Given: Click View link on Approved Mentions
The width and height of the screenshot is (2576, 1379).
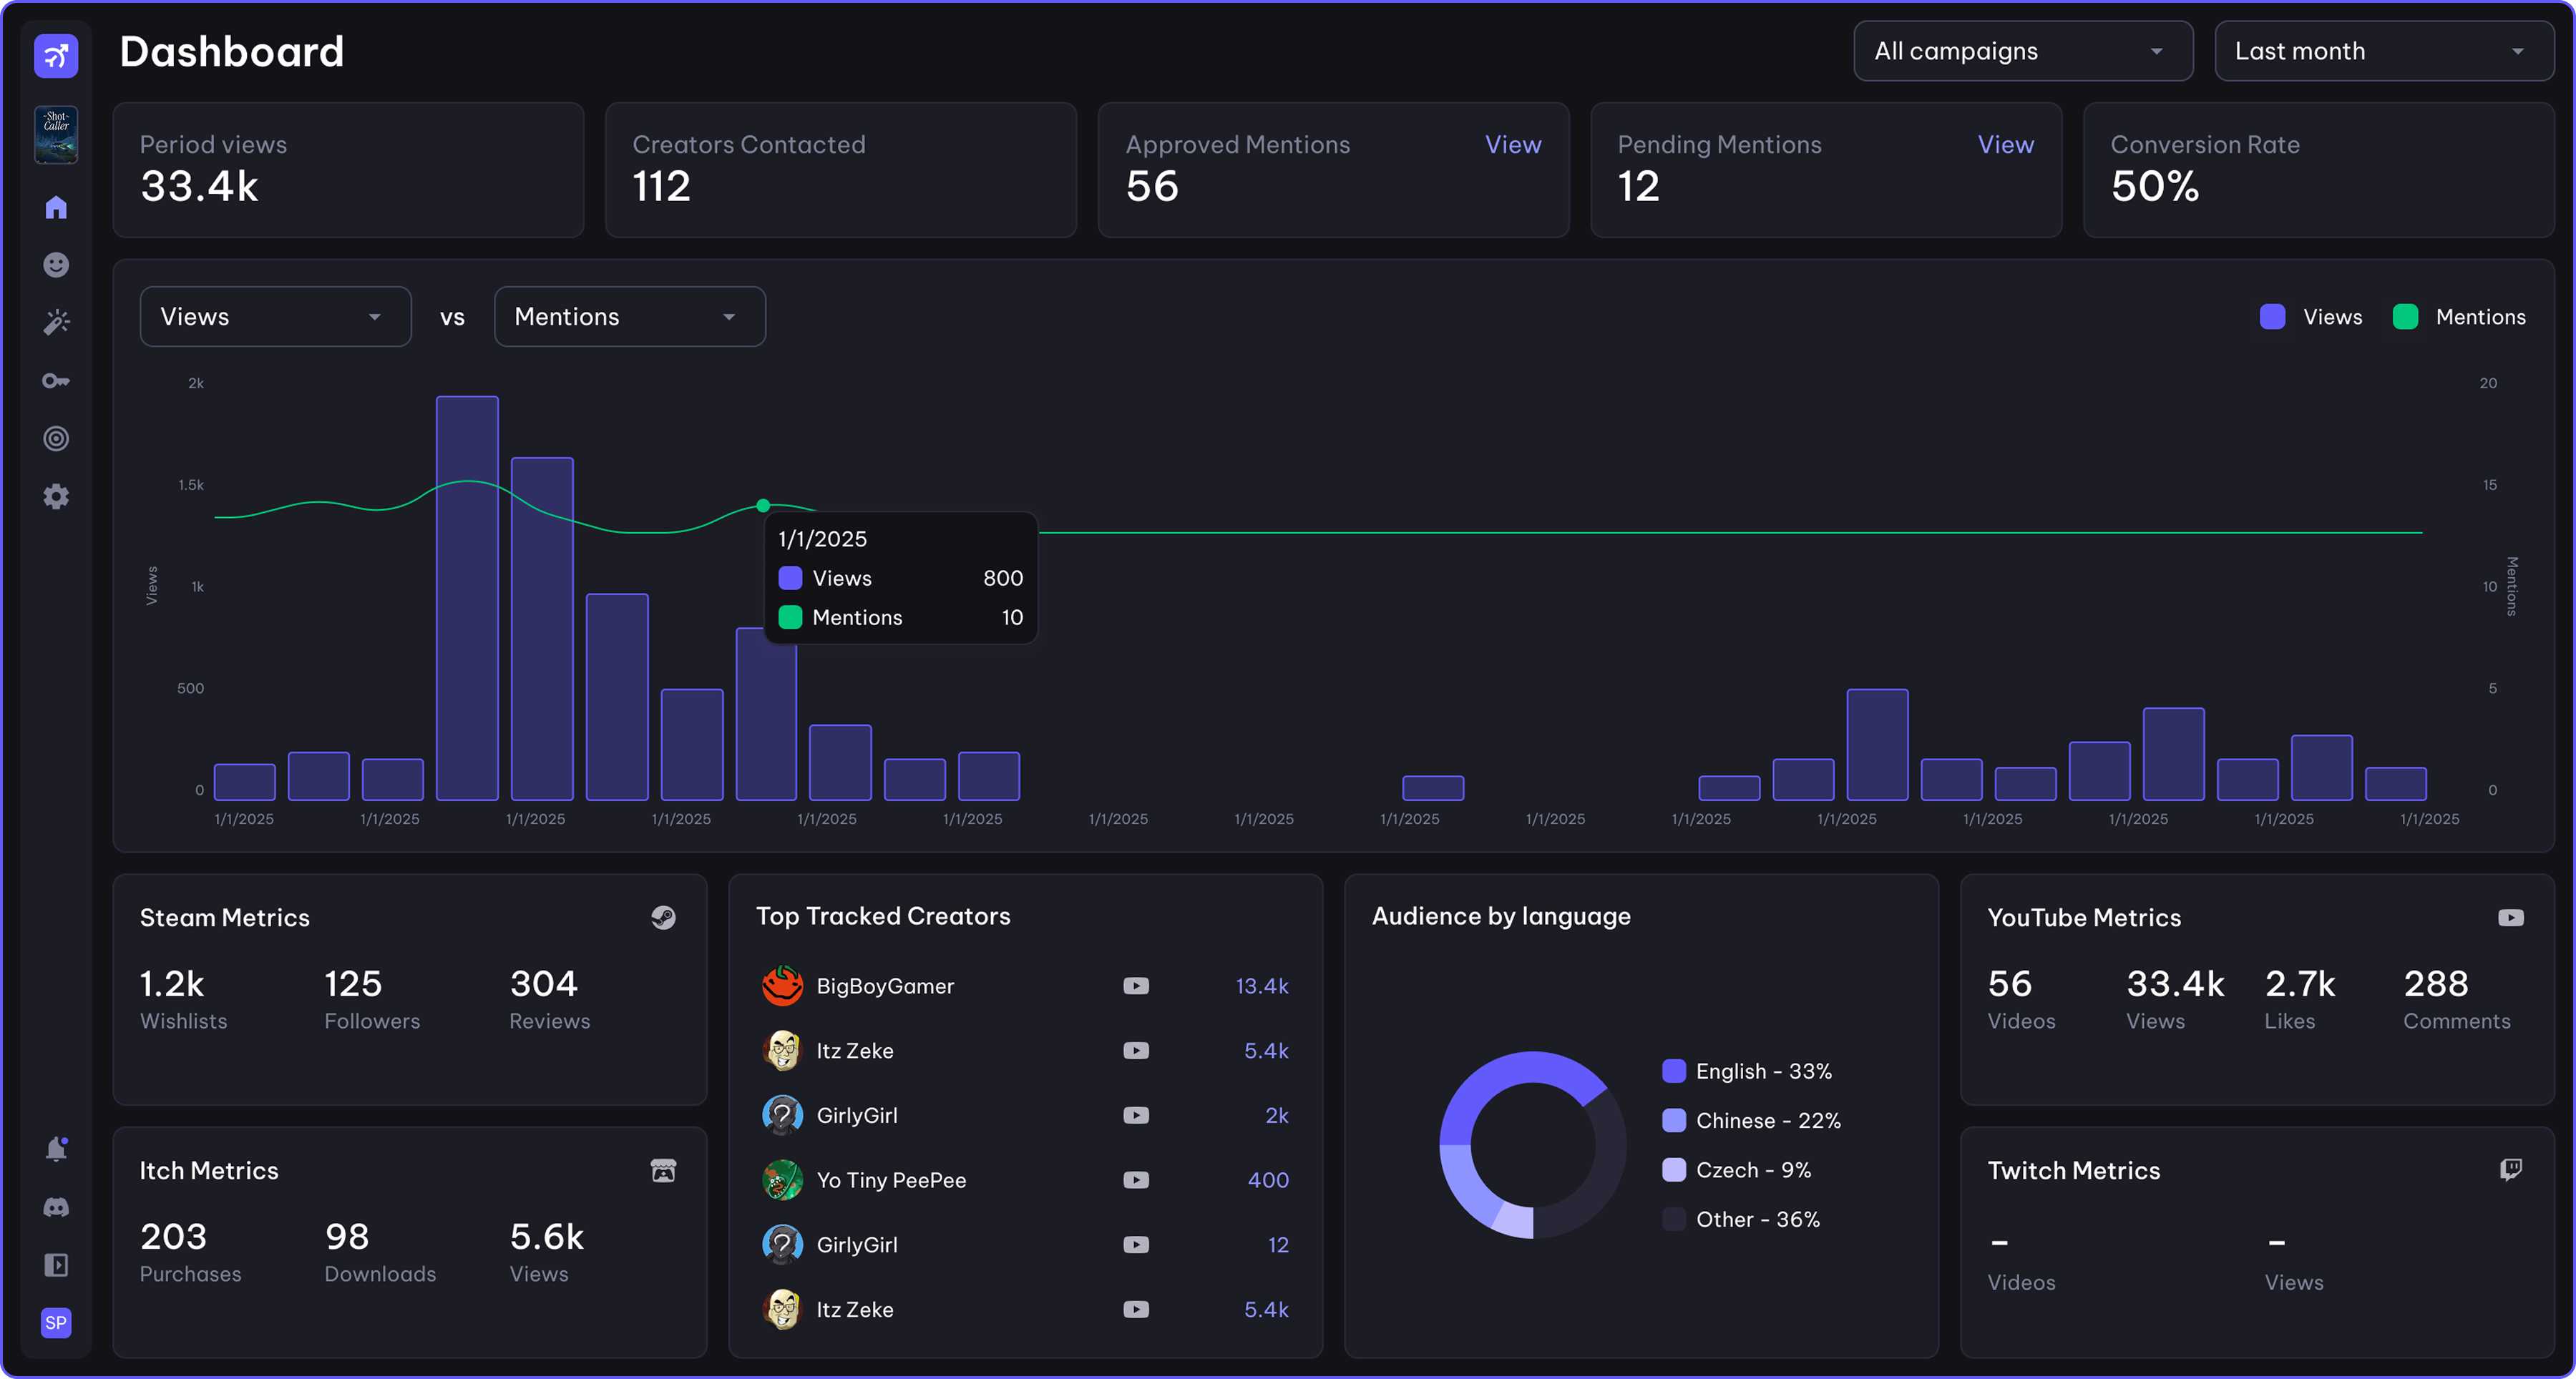Looking at the screenshot, I should [x=1512, y=145].
